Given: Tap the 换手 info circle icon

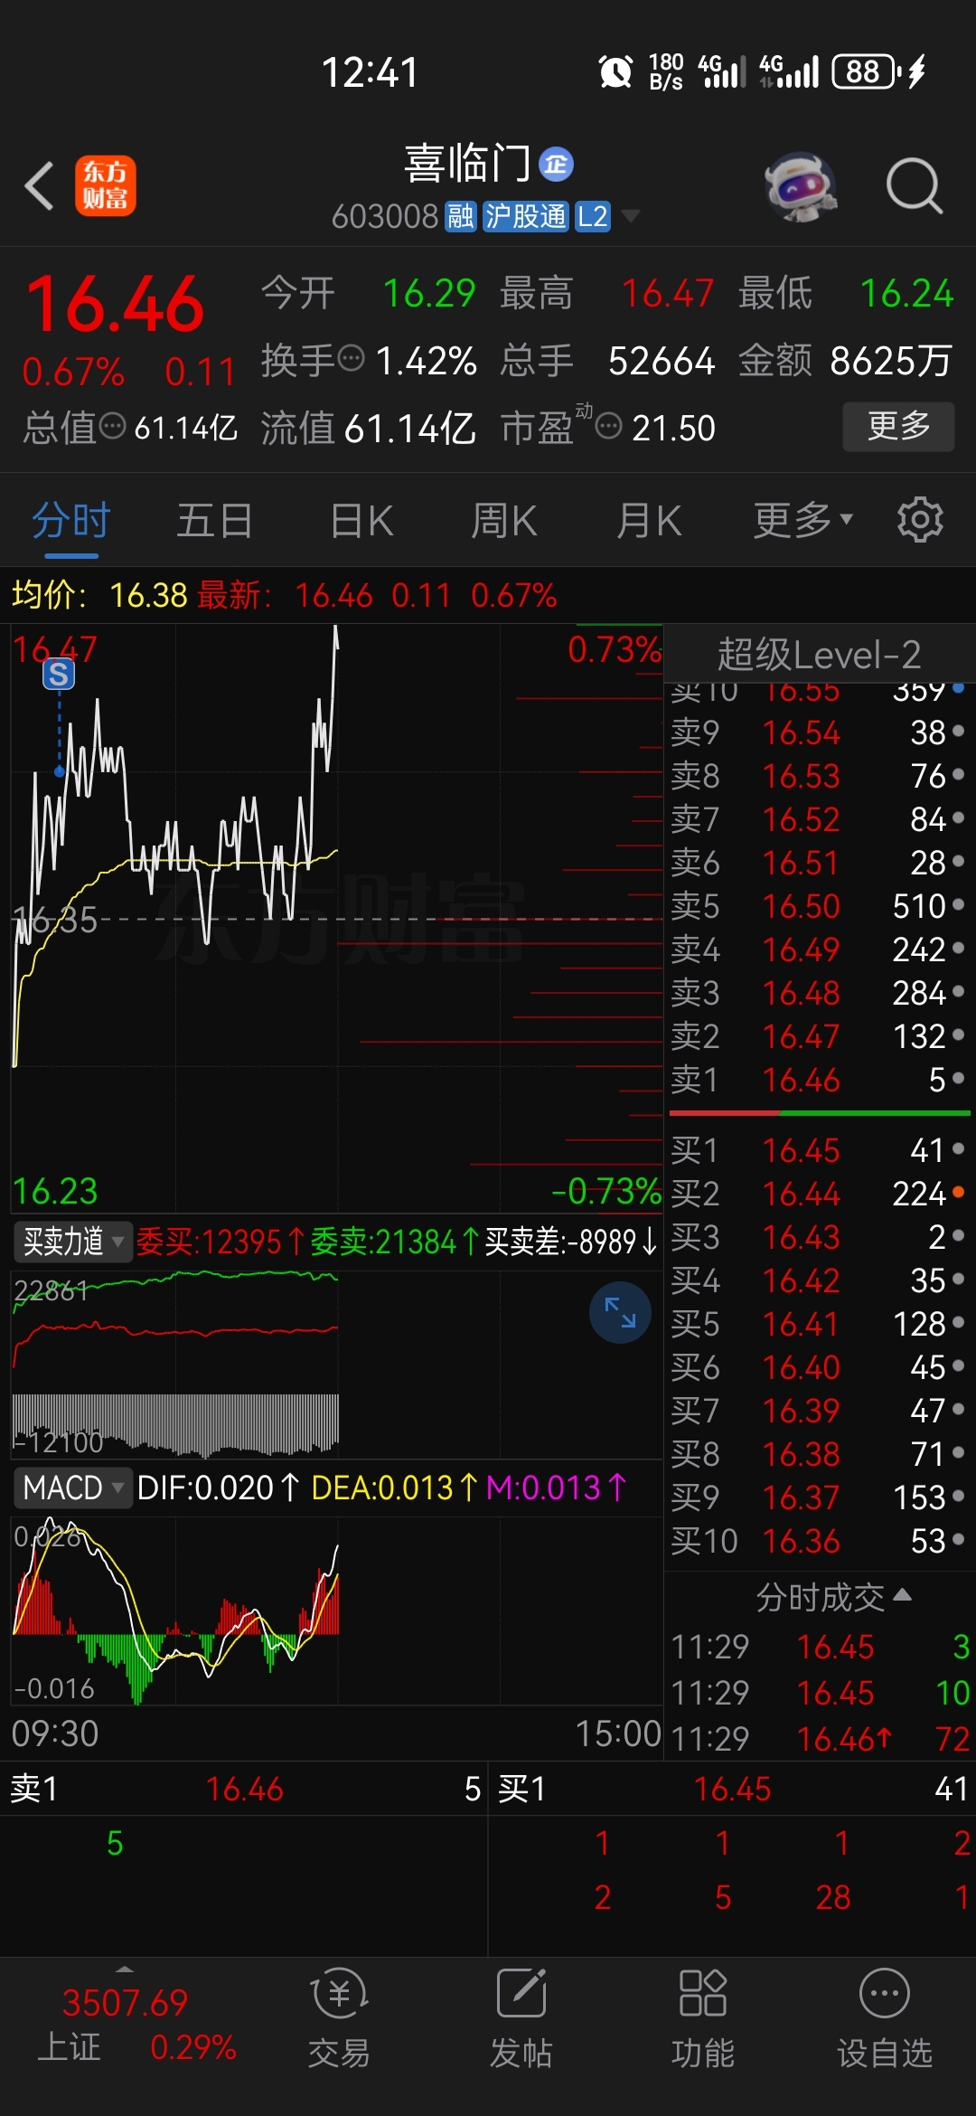Looking at the screenshot, I should tap(351, 359).
